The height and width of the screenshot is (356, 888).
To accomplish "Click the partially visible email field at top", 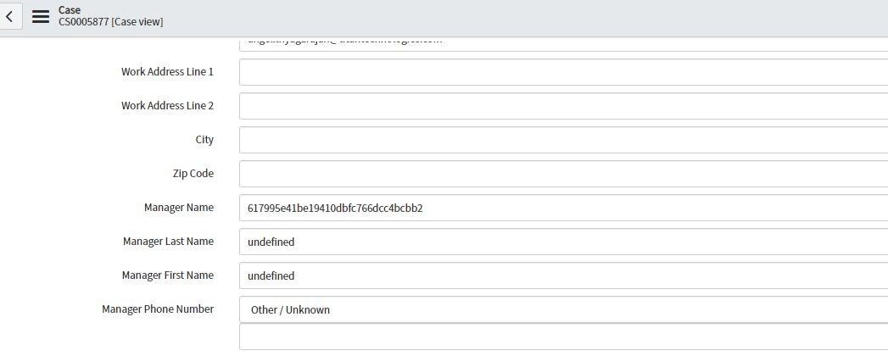I will [563, 44].
